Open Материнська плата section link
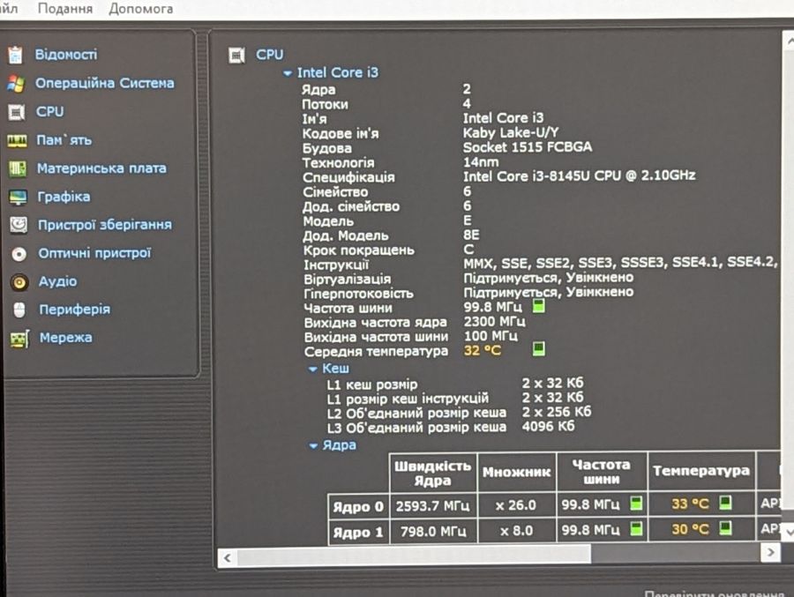Image resolution: width=794 pixels, height=597 pixels. 101,168
